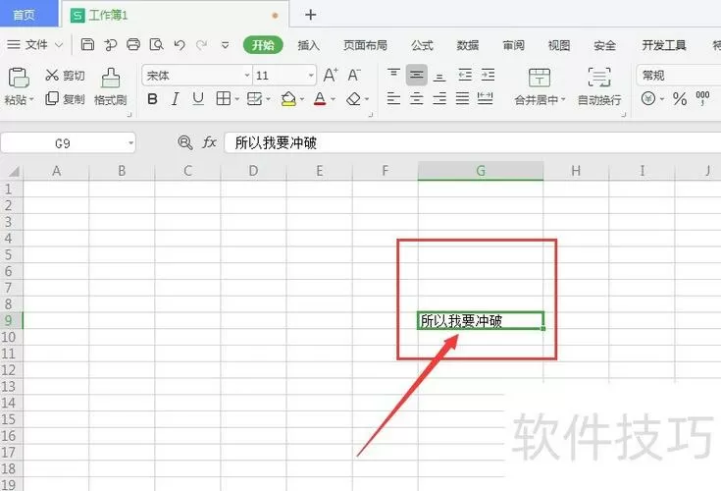Align text right
This screenshot has height=491, width=721.
click(439, 98)
